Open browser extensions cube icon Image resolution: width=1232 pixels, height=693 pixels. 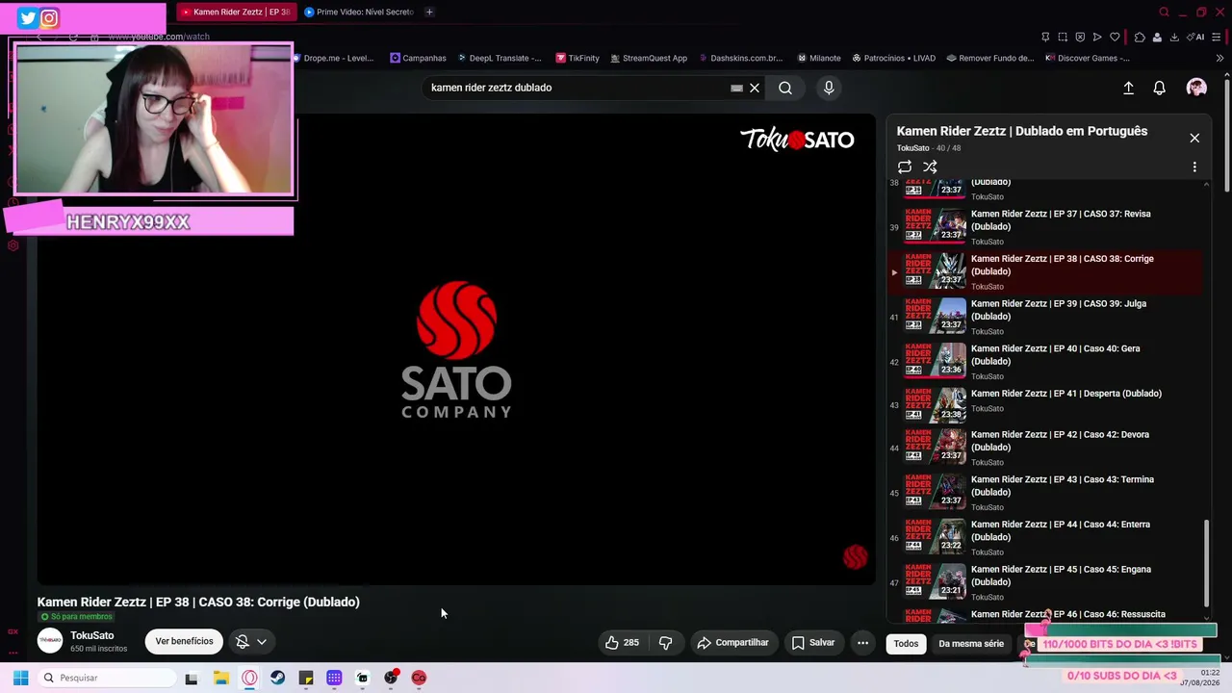click(x=1140, y=38)
